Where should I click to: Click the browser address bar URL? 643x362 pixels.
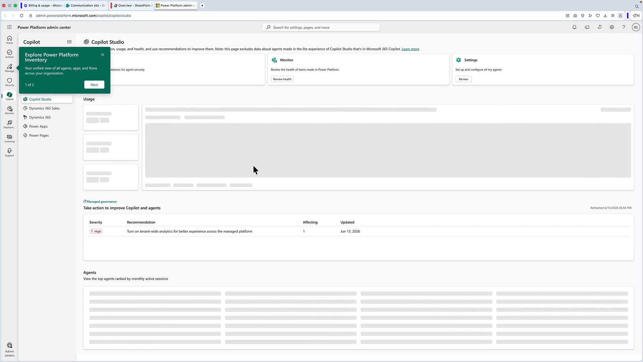tap(83, 16)
